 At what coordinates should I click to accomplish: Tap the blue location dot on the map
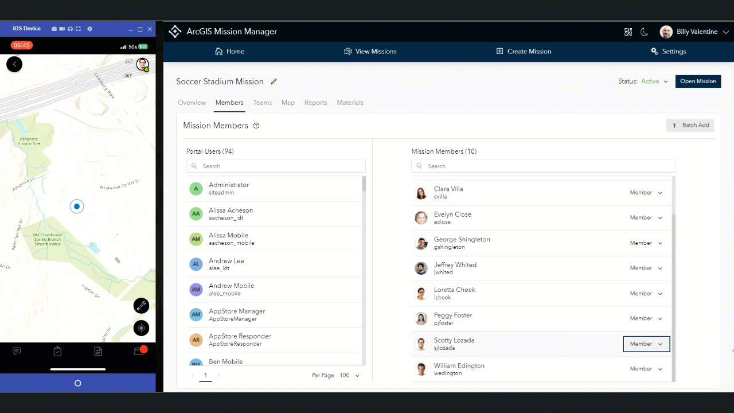(77, 206)
